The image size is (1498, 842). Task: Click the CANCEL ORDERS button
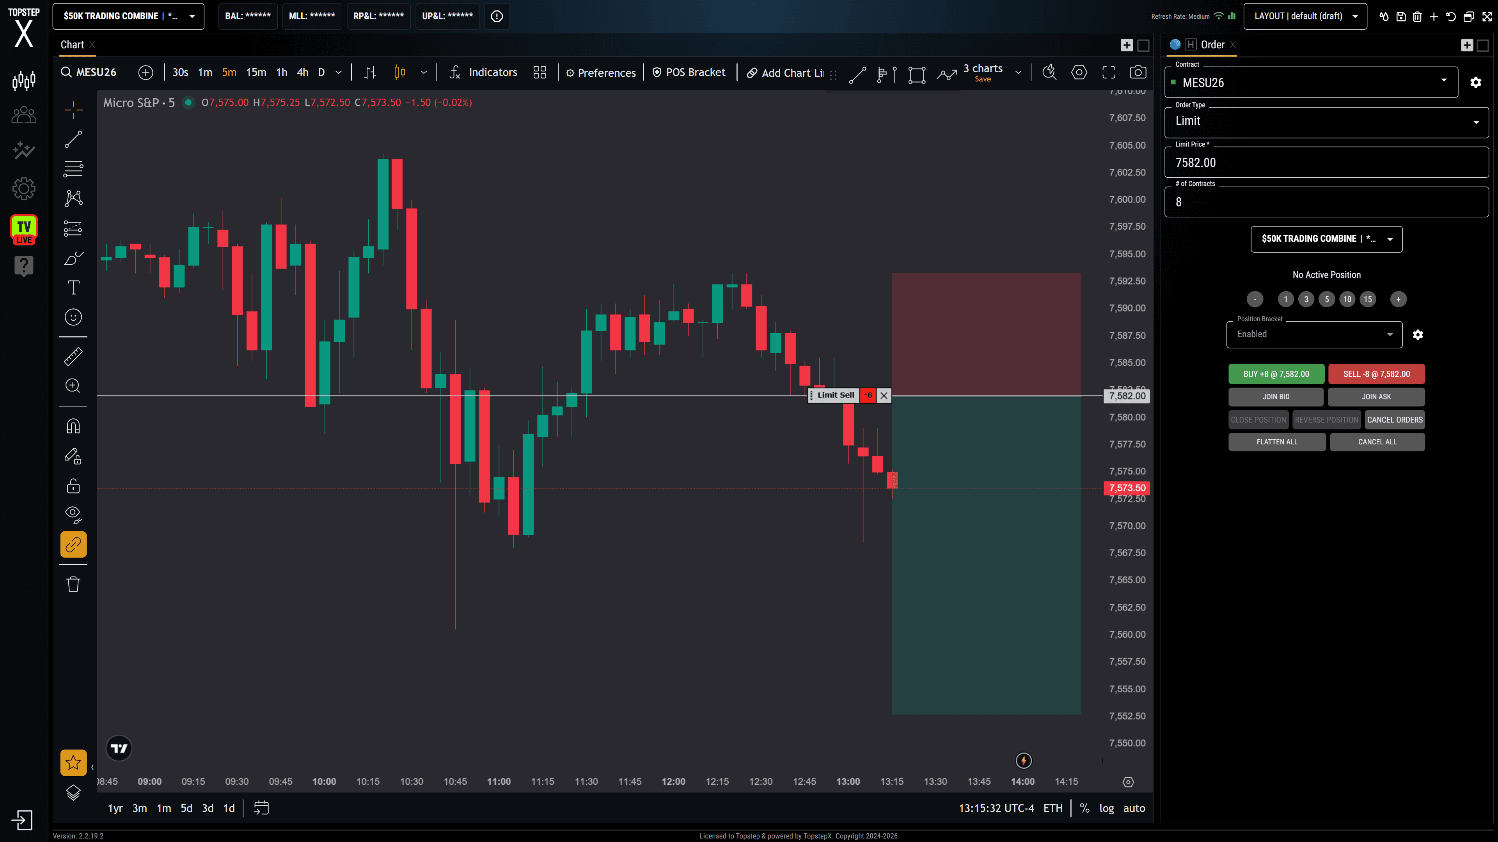click(x=1395, y=419)
